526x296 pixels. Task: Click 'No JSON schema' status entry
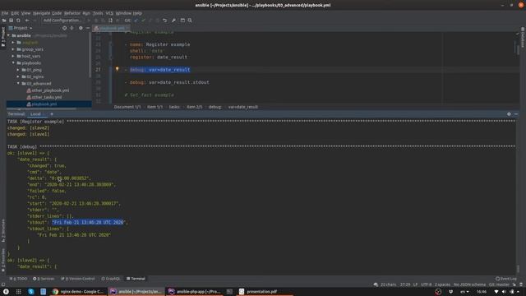coord(469,284)
